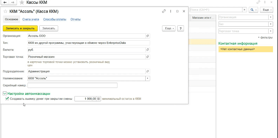Viewport: 278px width, 138px height.
Task: Select the Основное tab
Action: click(11, 19)
